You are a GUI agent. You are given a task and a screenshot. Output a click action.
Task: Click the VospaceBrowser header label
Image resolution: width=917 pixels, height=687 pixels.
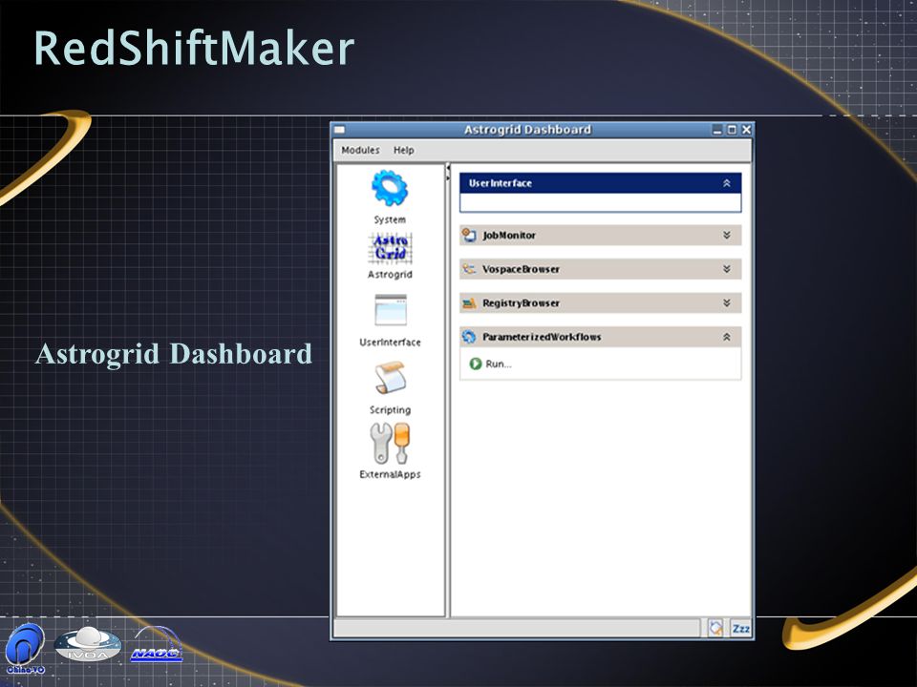521,269
